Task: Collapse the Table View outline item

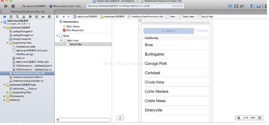Action: (61, 41)
